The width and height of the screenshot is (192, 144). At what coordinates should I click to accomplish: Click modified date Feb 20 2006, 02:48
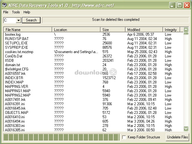click(x=142, y=108)
